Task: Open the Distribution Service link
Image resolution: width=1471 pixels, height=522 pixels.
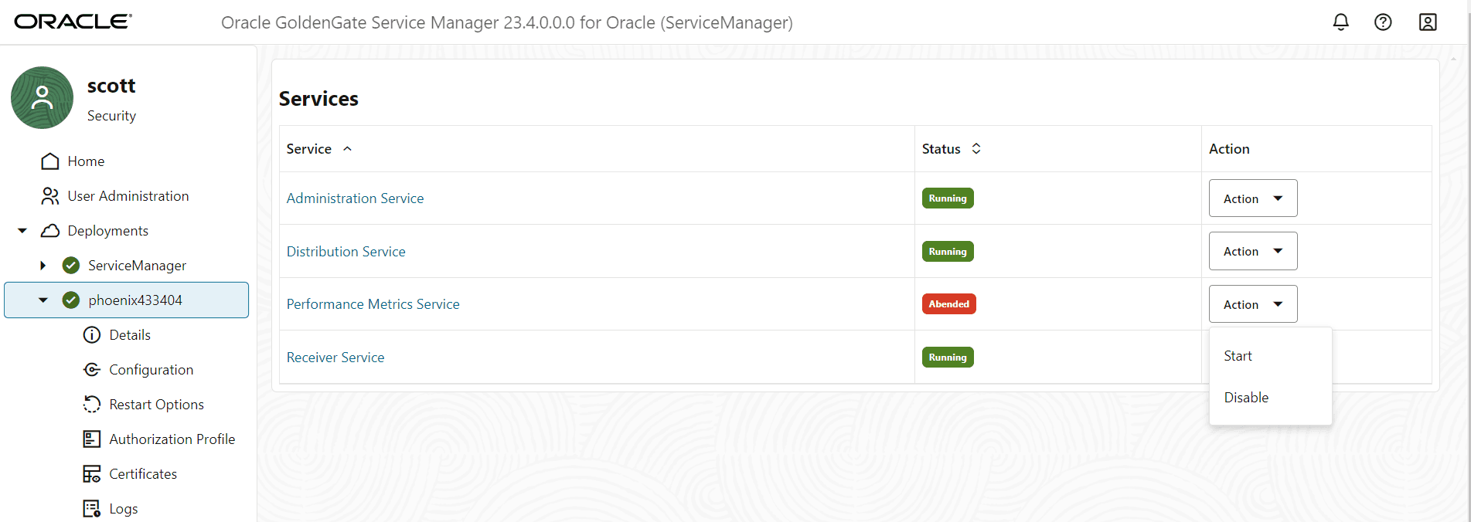Action: [x=346, y=252]
